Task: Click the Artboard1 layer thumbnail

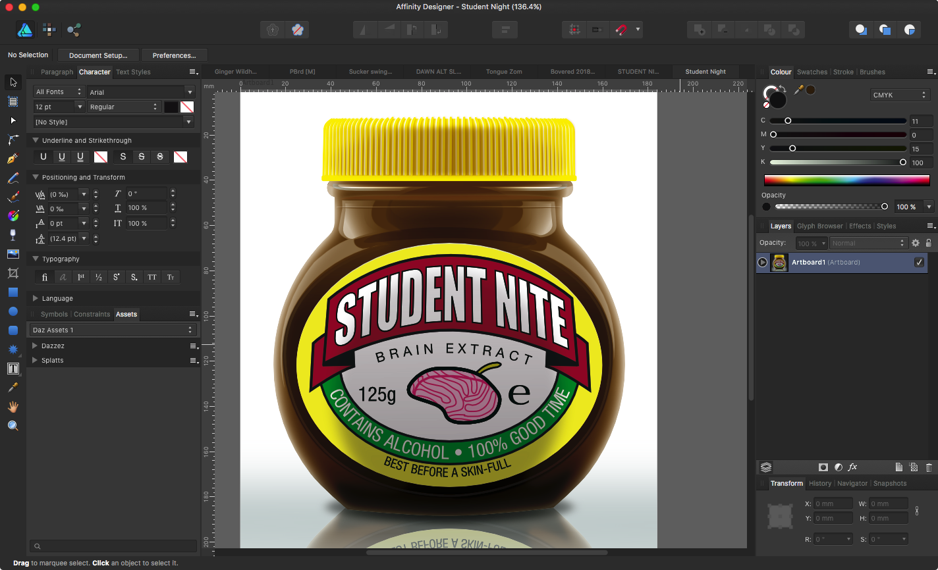Action: click(x=779, y=262)
